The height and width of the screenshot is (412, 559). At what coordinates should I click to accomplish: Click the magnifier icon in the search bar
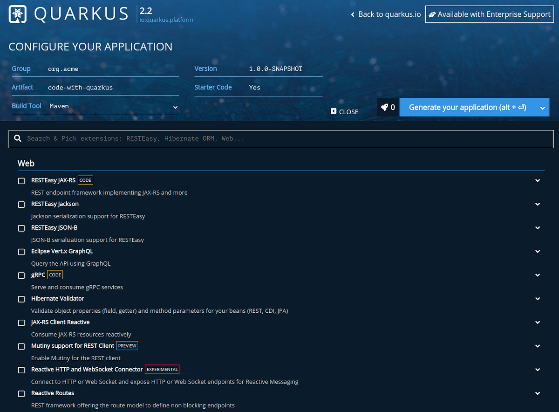point(18,138)
